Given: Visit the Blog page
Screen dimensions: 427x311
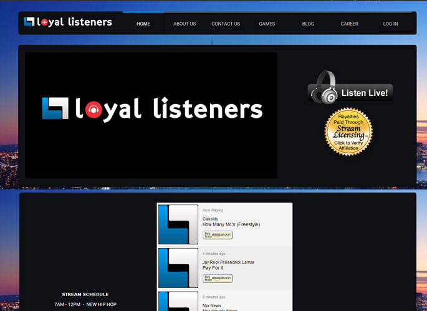Looking at the screenshot, I should (308, 24).
